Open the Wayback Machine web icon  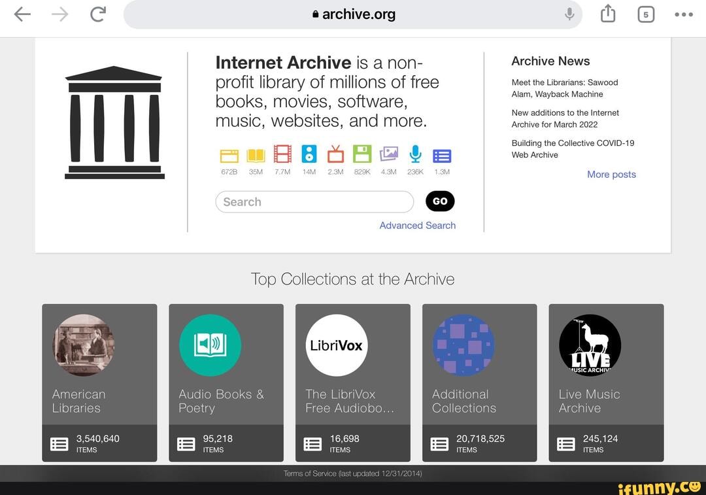click(229, 155)
